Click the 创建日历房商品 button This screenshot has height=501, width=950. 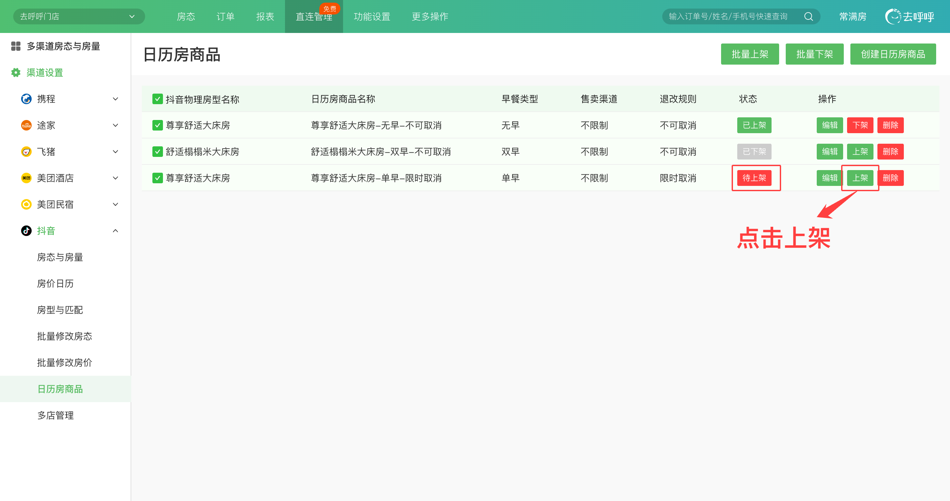[x=893, y=54]
